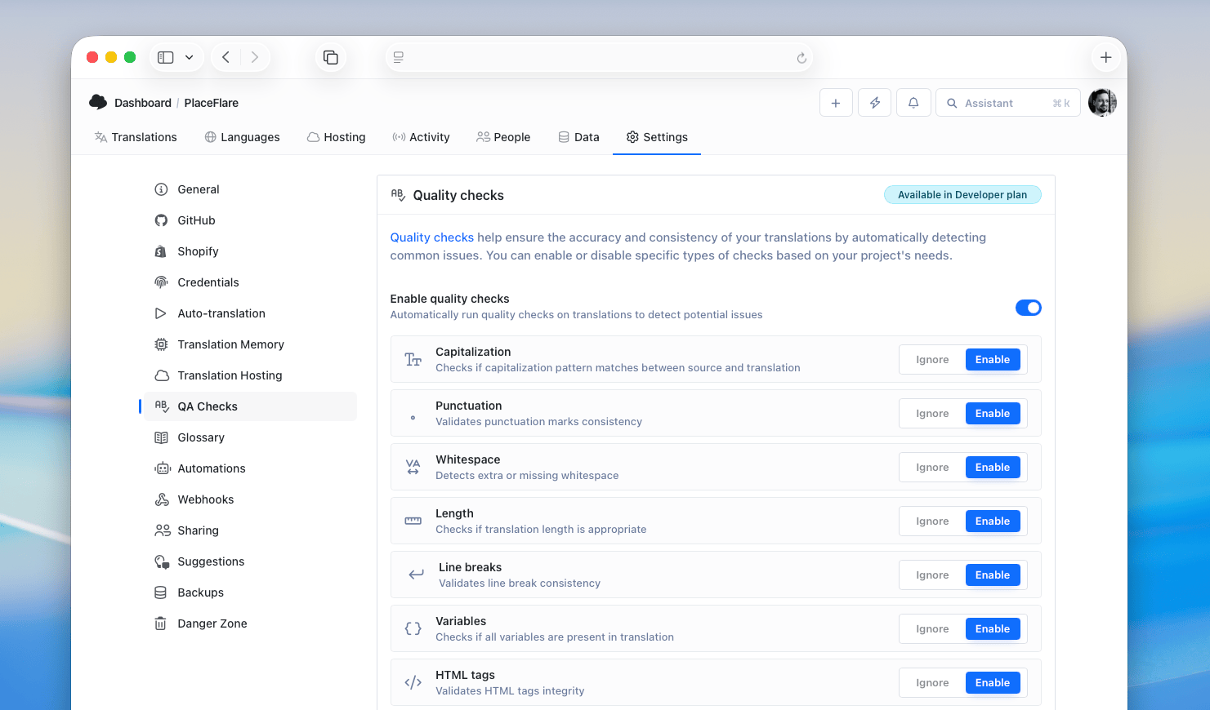Set Whitespace check to Ignore

[x=932, y=468]
